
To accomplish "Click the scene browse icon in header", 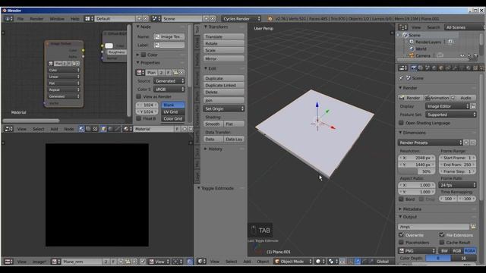I will click(x=156, y=18).
